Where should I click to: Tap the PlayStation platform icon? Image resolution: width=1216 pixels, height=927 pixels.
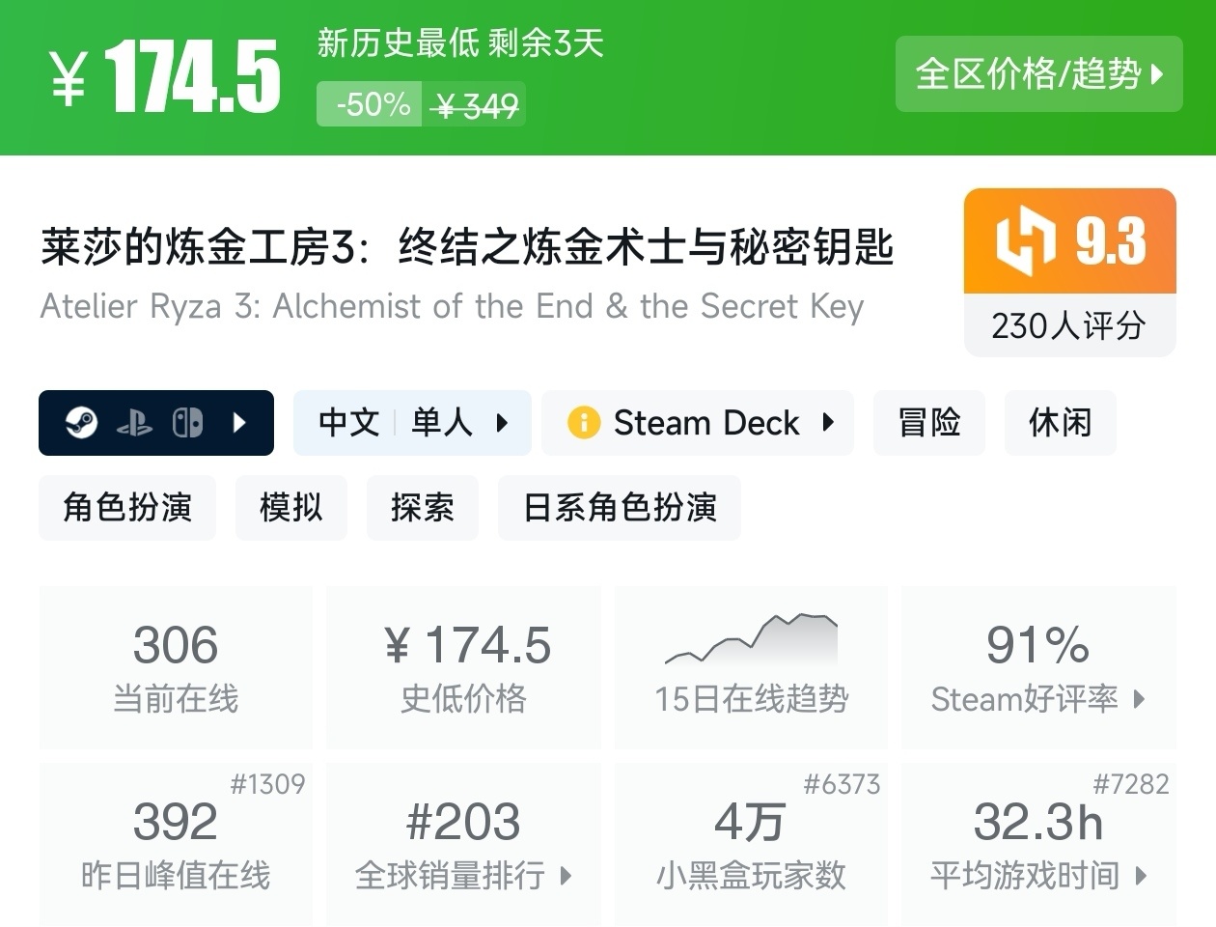pyautogui.click(x=135, y=423)
